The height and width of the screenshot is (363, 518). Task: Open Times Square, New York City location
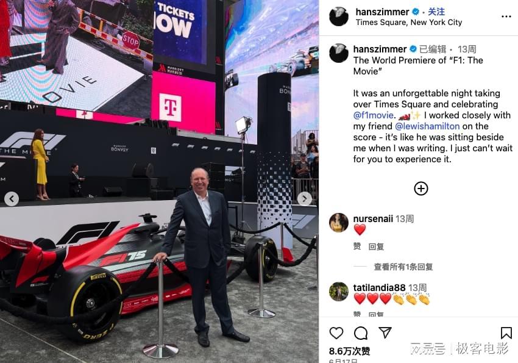pyautogui.click(x=409, y=23)
